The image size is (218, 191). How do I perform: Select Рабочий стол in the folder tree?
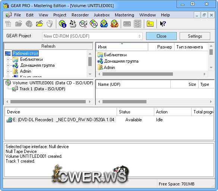coord(25,53)
